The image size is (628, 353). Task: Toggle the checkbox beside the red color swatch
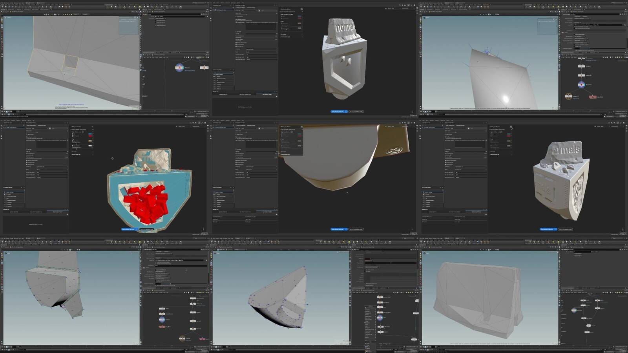coord(73,136)
